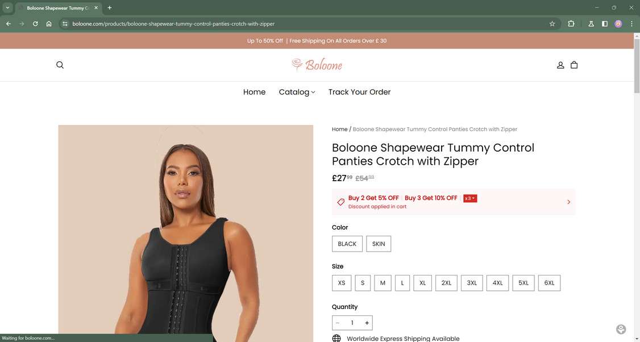Click the Boloone rose logo

(x=317, y=65)
